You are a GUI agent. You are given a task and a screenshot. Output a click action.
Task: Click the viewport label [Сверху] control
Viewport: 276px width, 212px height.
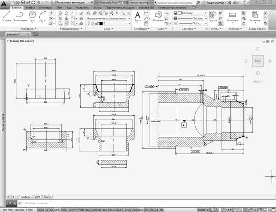15,41
